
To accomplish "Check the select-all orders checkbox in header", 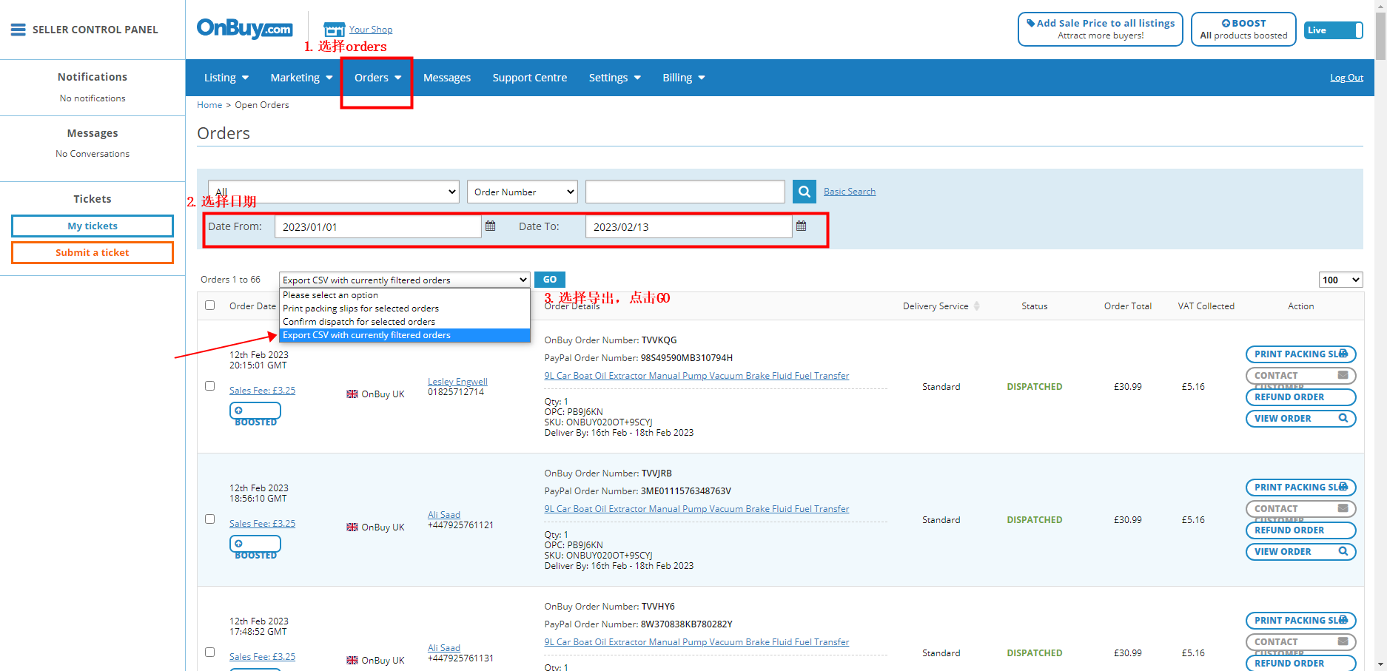I will click(210, 306).
